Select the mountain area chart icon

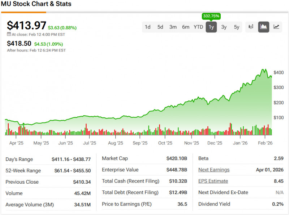(x=264, y=27)
